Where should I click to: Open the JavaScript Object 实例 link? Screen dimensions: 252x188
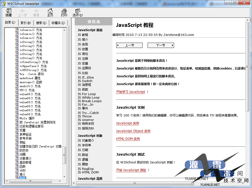pos(133,131)
